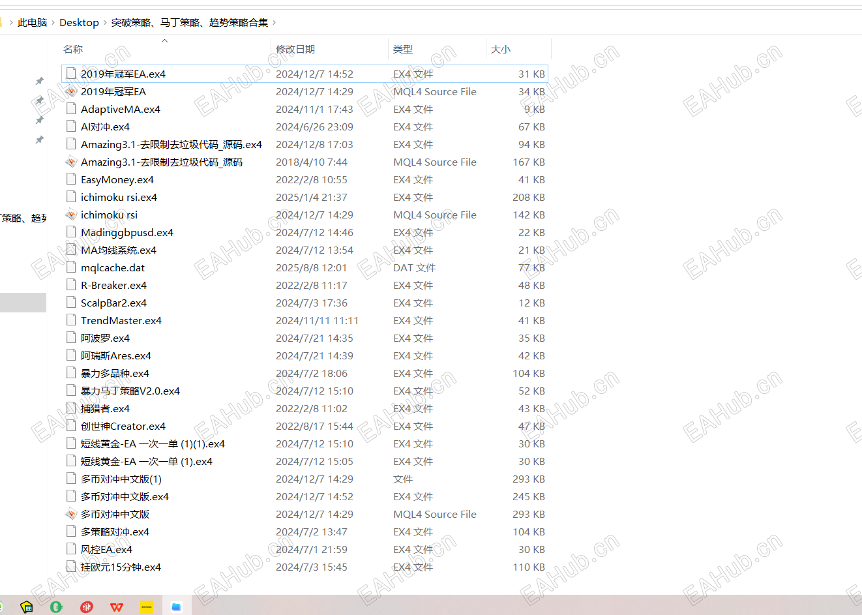862x615 pixels.
Task: Select the MQL4 source icon next to ichimoku rsi
Action: (x=72, y=215)
